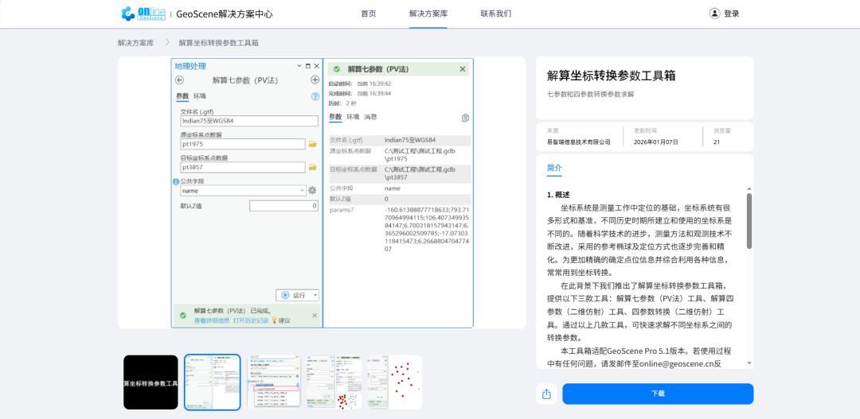
Task: Select the second thumbnail showing 解算七参数 dialog
Action: (213, 382)
